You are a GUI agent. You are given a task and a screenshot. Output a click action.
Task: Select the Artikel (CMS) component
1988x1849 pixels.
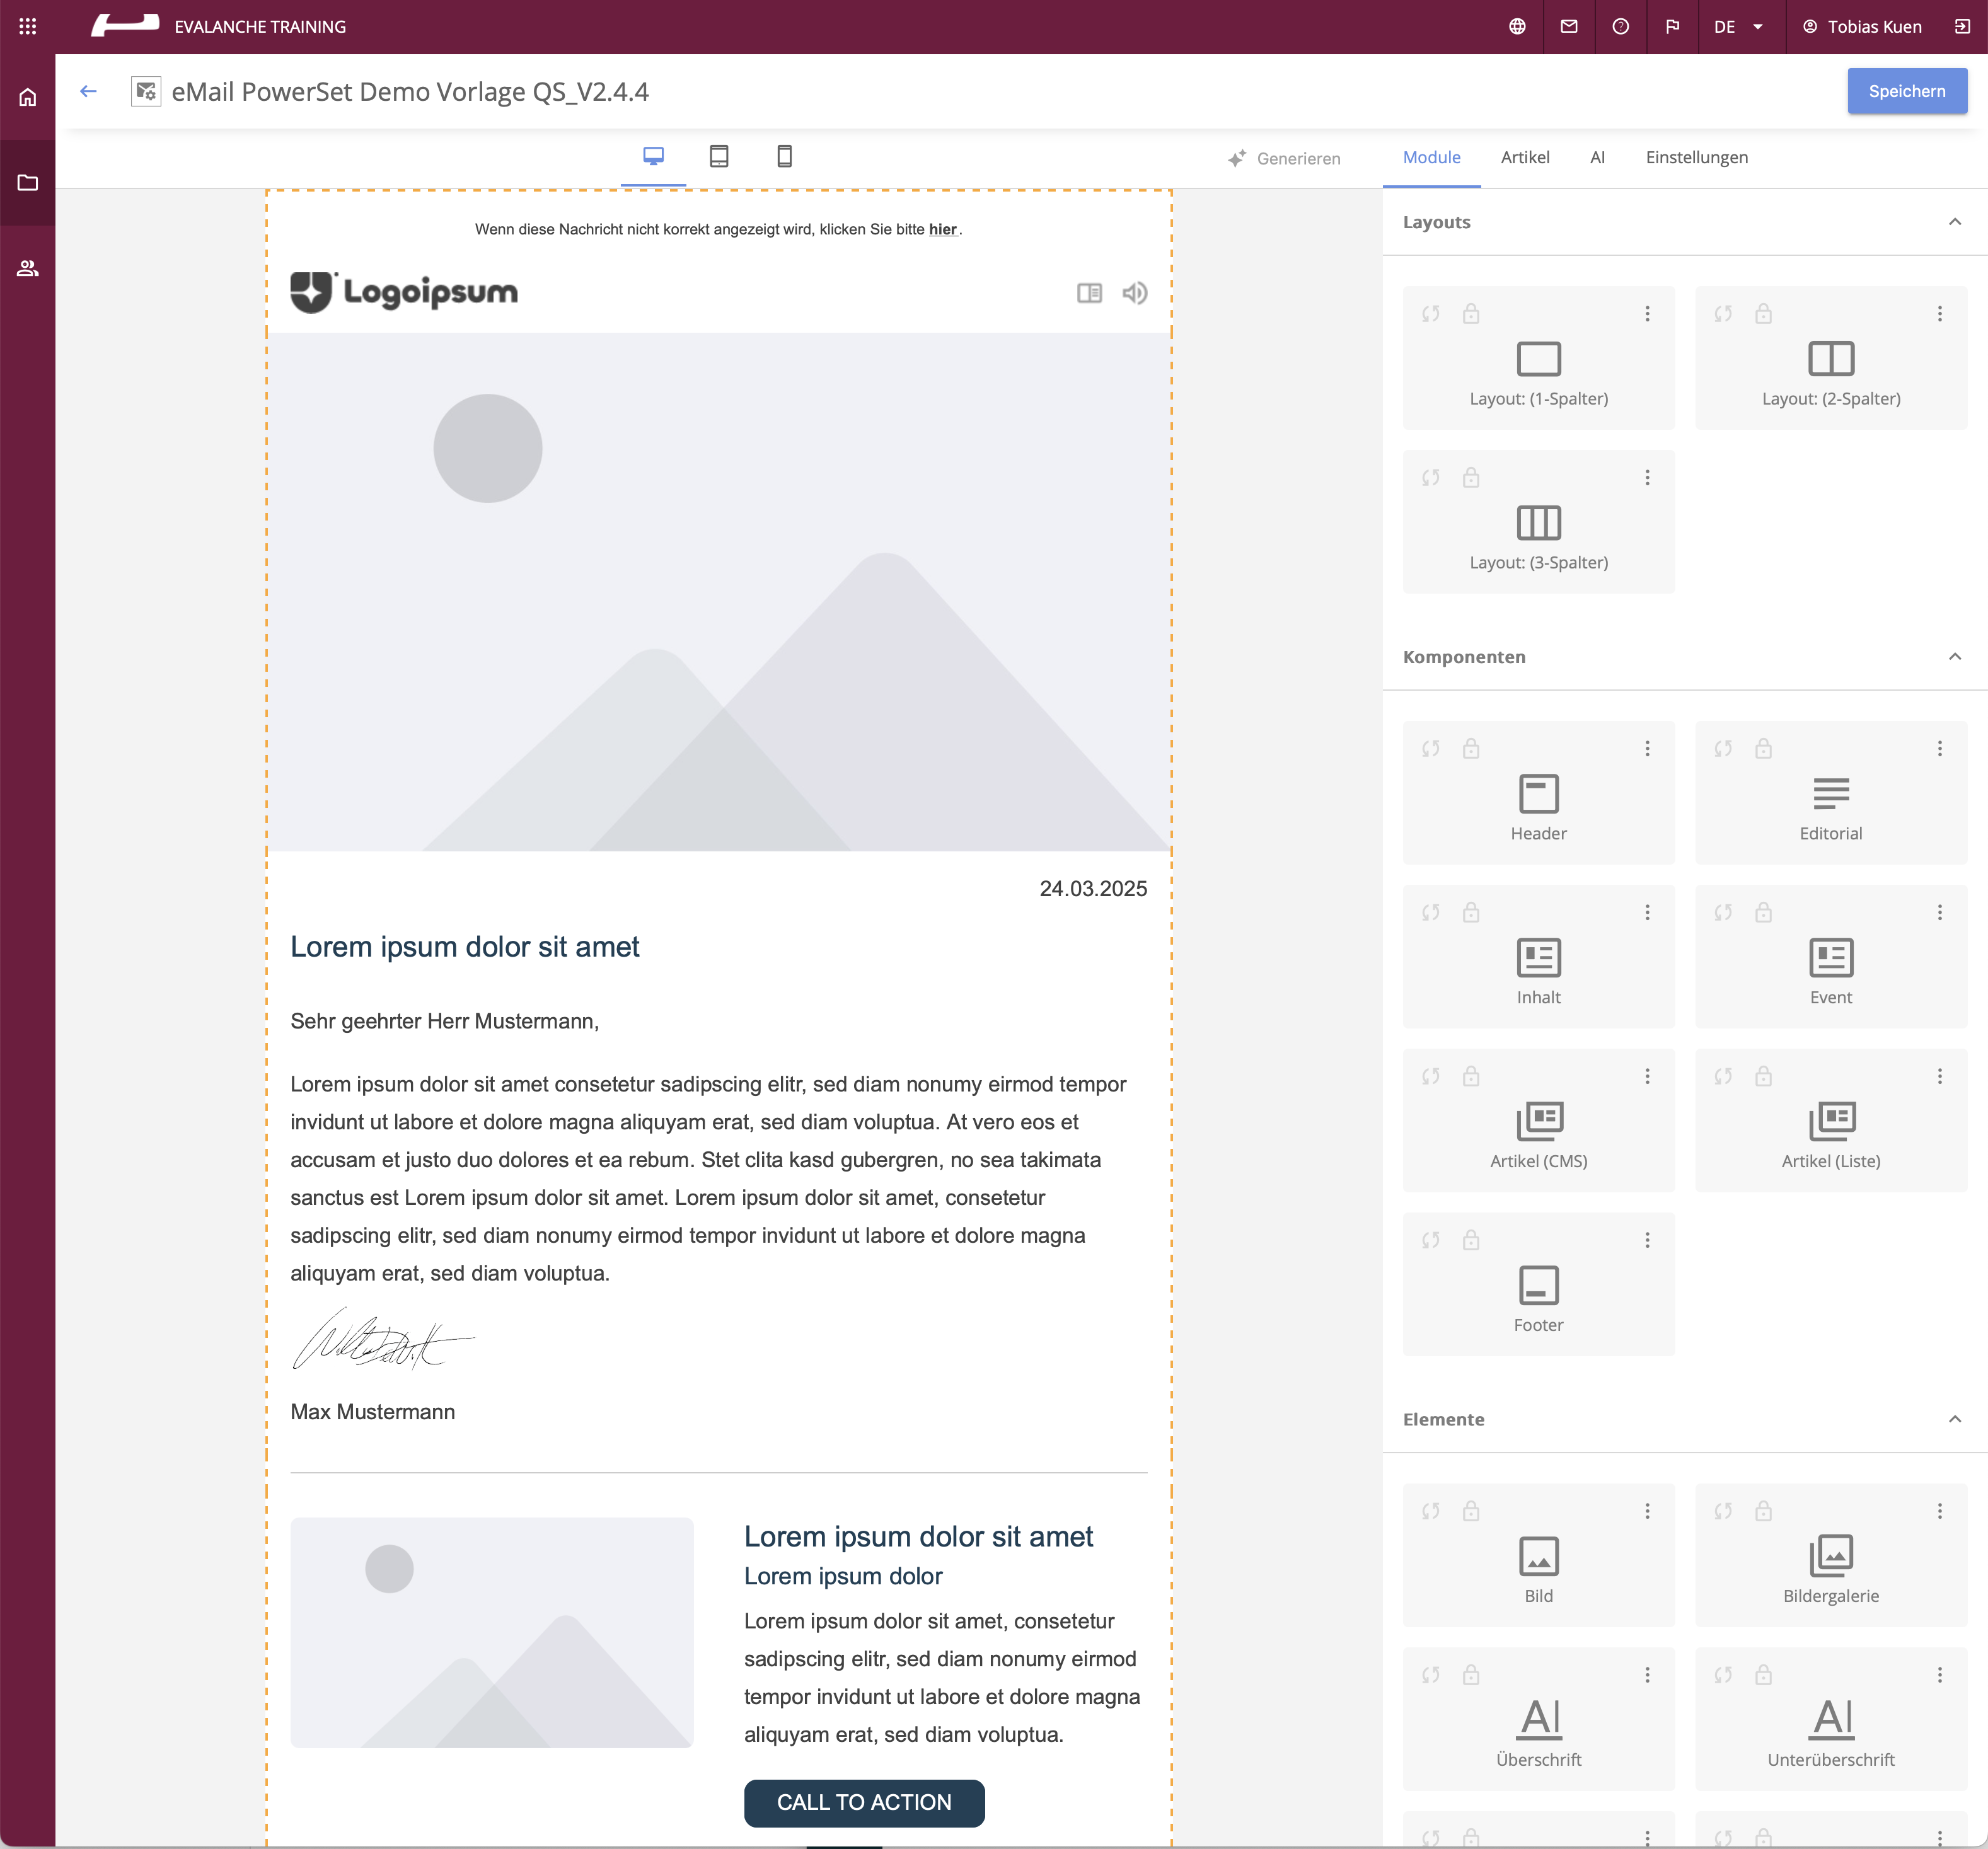tap(1538, 1121)
